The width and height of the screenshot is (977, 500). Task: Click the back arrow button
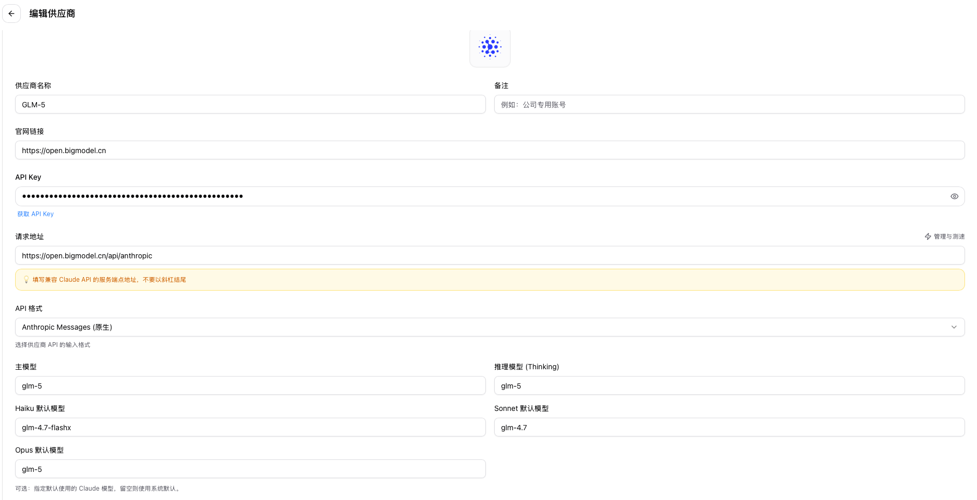11,14
